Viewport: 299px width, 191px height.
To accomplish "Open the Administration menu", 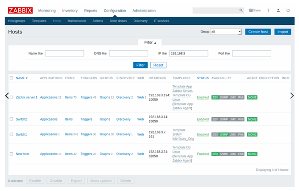I will click(144, 11).
